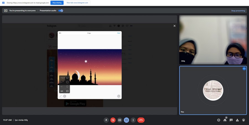Go back using arrow in Crop dialog
This screenshot has width=249, height=125.
(60, 33)
